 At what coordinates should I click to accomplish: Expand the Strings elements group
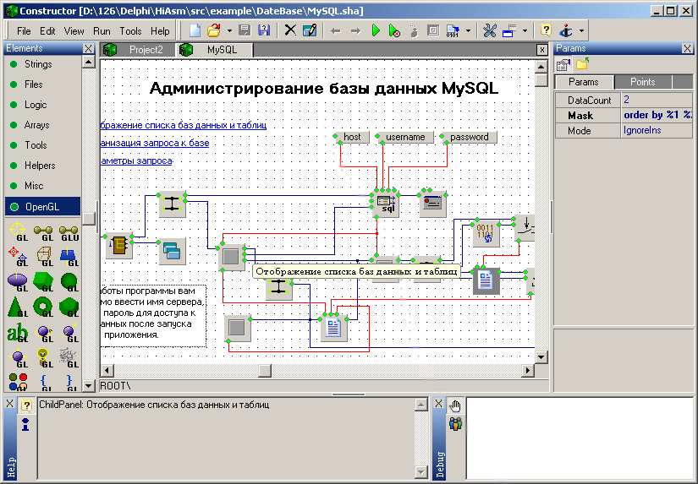(x=38, y=64)
